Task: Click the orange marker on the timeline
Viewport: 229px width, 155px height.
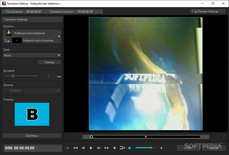Action: (146, 137)
